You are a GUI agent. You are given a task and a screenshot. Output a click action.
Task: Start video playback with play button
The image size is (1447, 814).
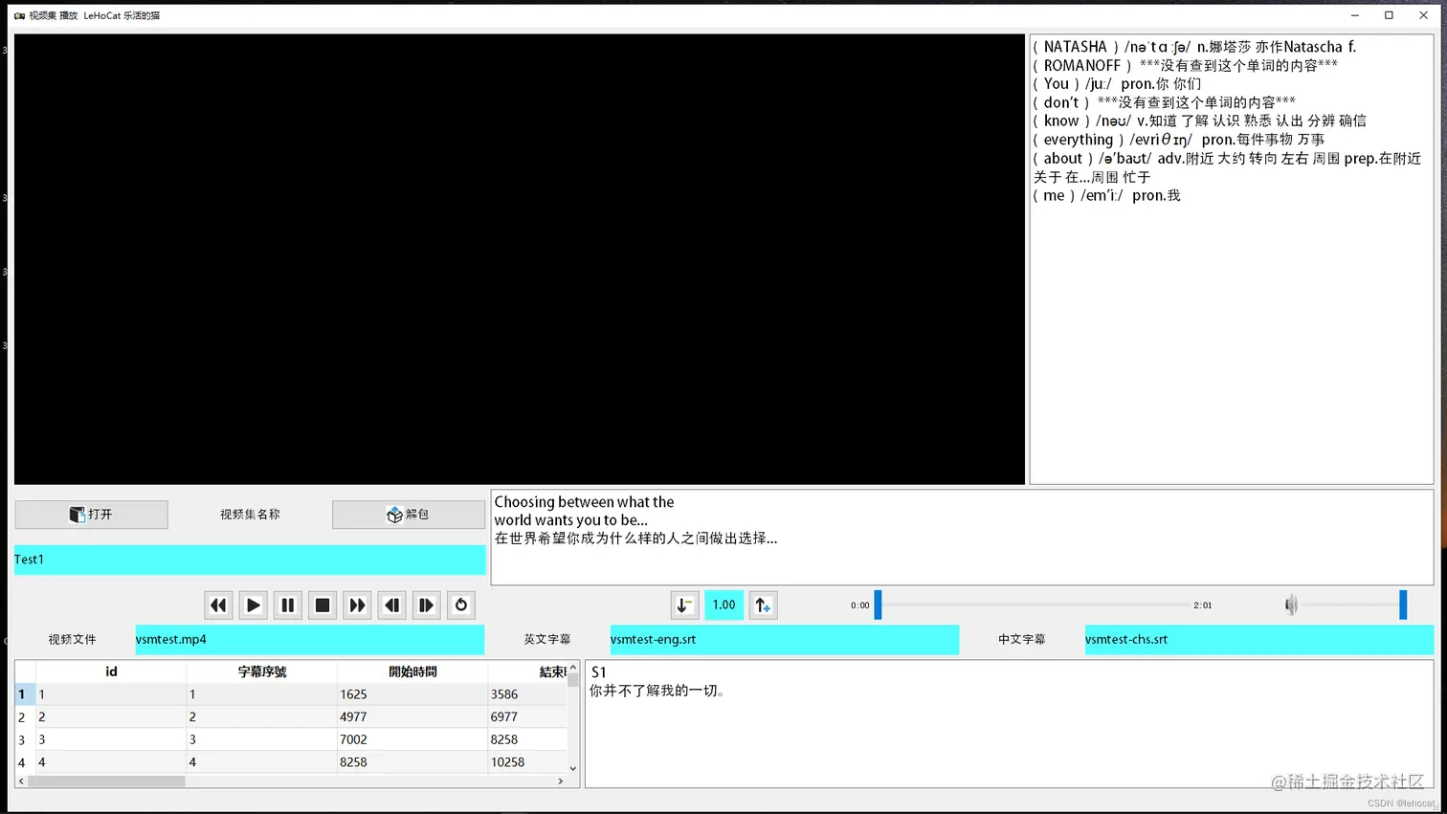(x=253, y=605)
